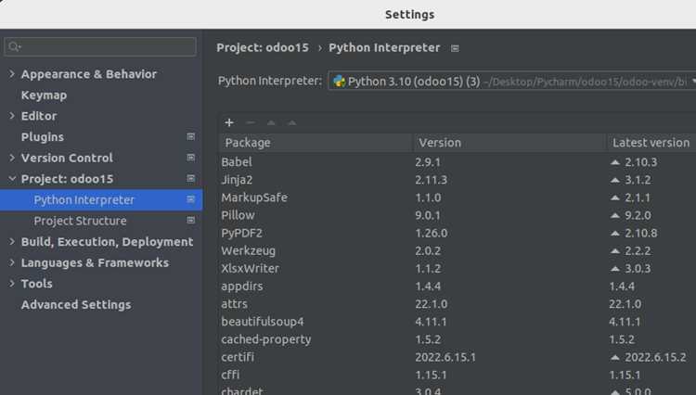Select the Babel package row
This screenshot has height=395, width=696.
458,162
